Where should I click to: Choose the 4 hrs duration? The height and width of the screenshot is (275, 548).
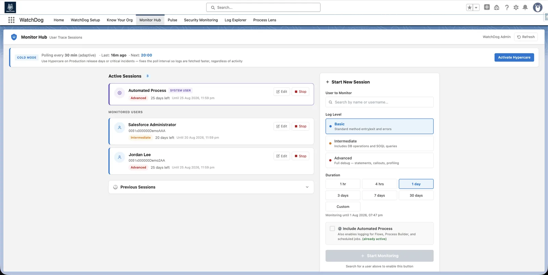pos(379,184)
